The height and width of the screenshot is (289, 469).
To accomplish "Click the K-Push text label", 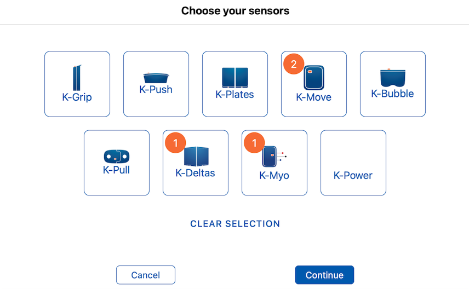I will coord(156,89).
